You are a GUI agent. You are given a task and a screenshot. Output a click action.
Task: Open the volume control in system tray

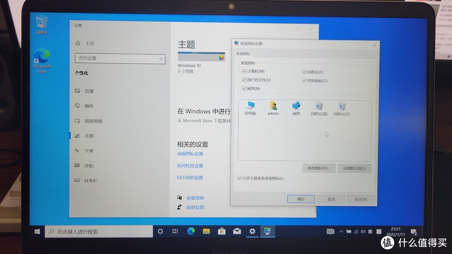[x=363, y=231]
